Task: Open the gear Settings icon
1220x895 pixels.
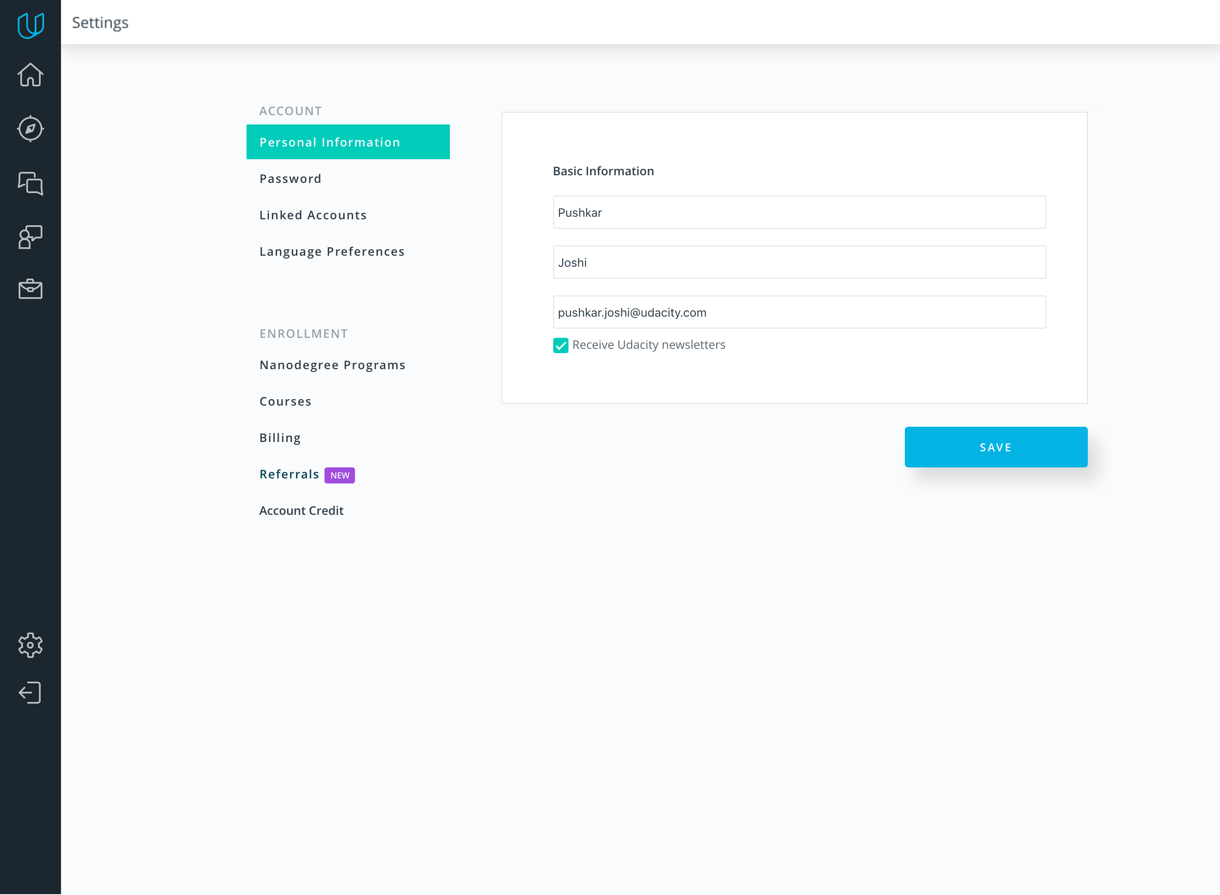Action: [30, 645]
